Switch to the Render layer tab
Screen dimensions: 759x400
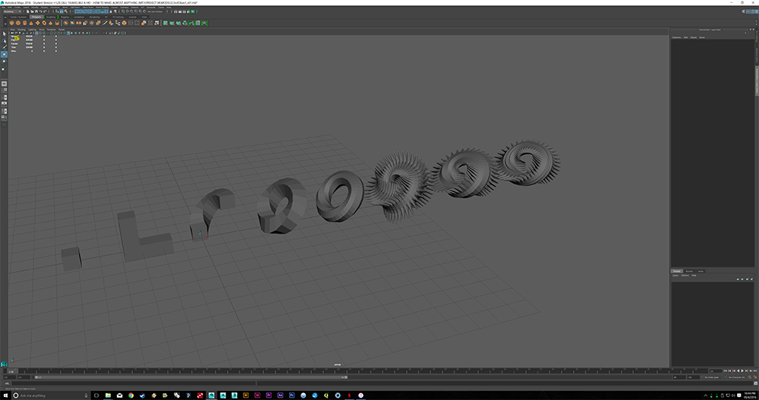coord(689,271)
